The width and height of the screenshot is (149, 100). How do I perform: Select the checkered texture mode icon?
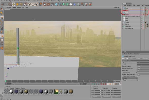(2, 40)
